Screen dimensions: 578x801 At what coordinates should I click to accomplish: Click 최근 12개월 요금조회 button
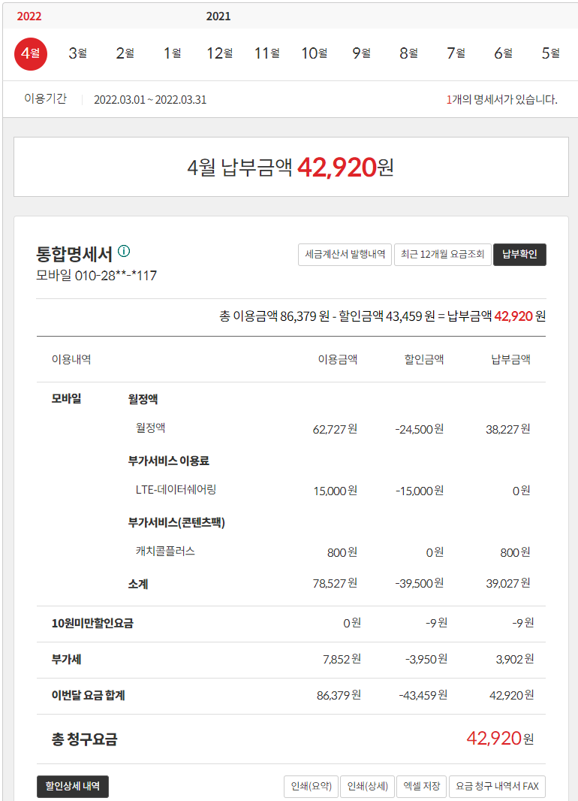tap(442, 255)
